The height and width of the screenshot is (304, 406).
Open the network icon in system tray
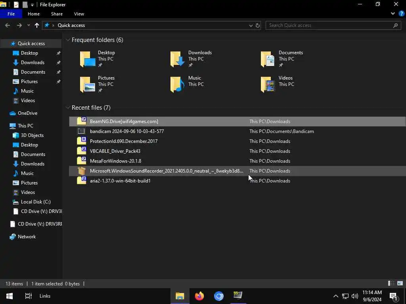(x=345, y=296)
